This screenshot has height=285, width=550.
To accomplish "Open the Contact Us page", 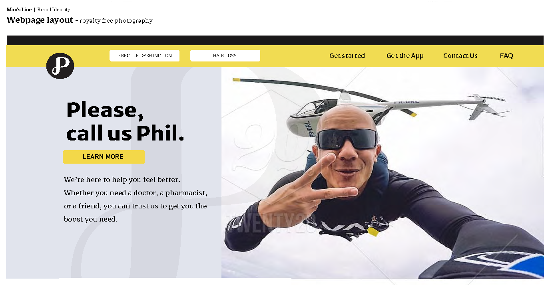I will 460,56.
